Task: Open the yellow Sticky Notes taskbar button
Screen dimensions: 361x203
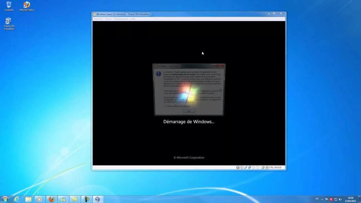Action: (74, 199)
